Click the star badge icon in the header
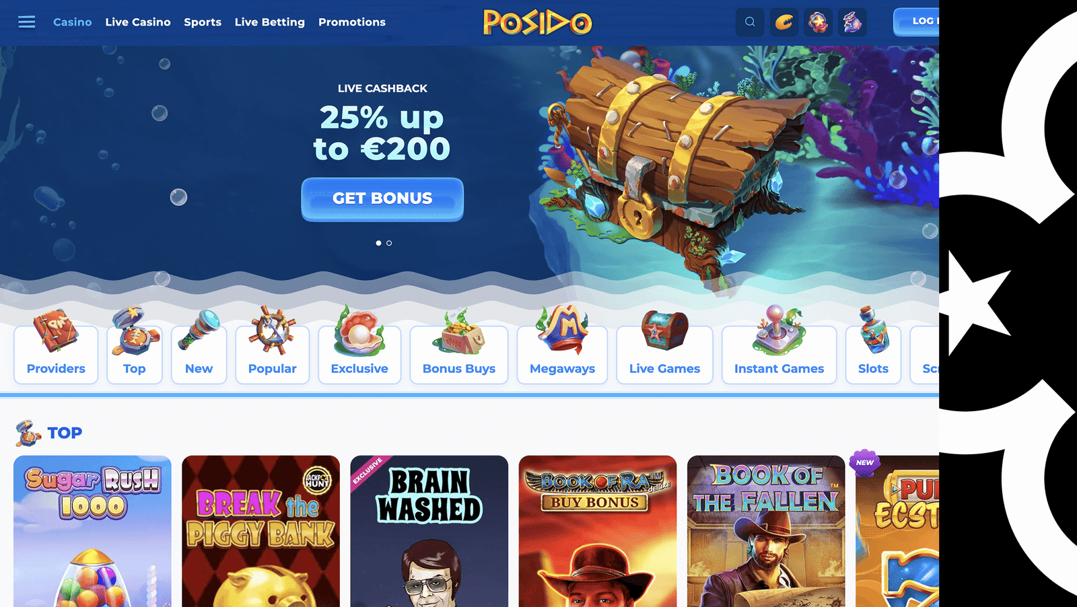 [x=819, y=22]
